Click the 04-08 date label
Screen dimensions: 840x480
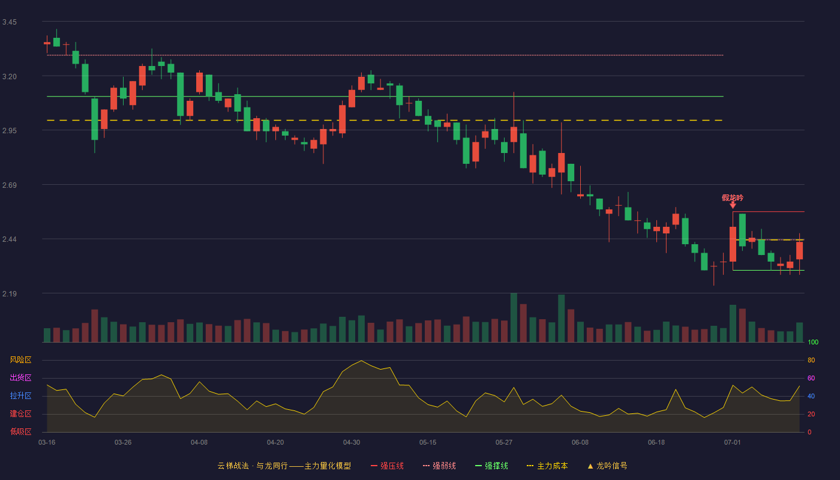[x=199, y=442]
